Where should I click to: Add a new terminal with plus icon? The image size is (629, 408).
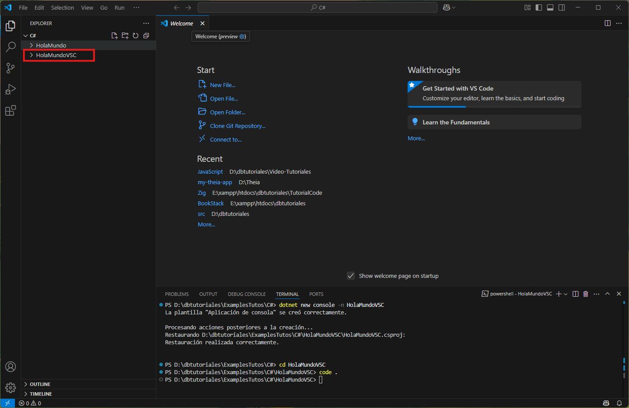point(559,294)
